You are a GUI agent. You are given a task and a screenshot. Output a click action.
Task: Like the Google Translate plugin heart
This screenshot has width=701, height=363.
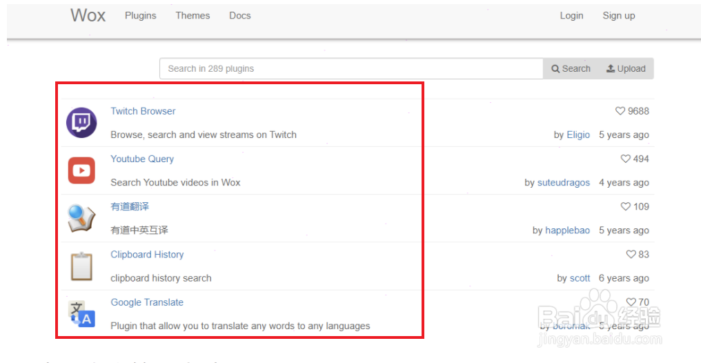(x=631, y=302)
